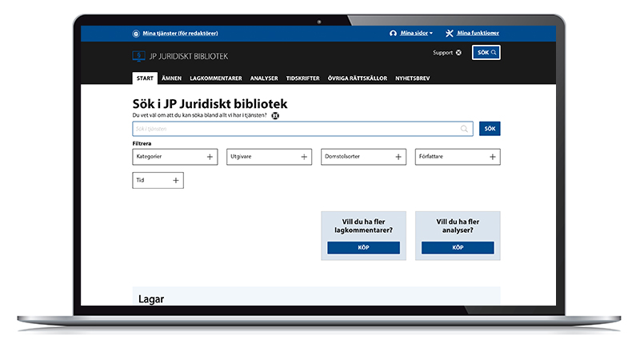Image resolution: width=640 pixels, height=360 pixels.
Task: Expand the Kategorier filter
Action: pyautogui.click(x=174, y=157)
